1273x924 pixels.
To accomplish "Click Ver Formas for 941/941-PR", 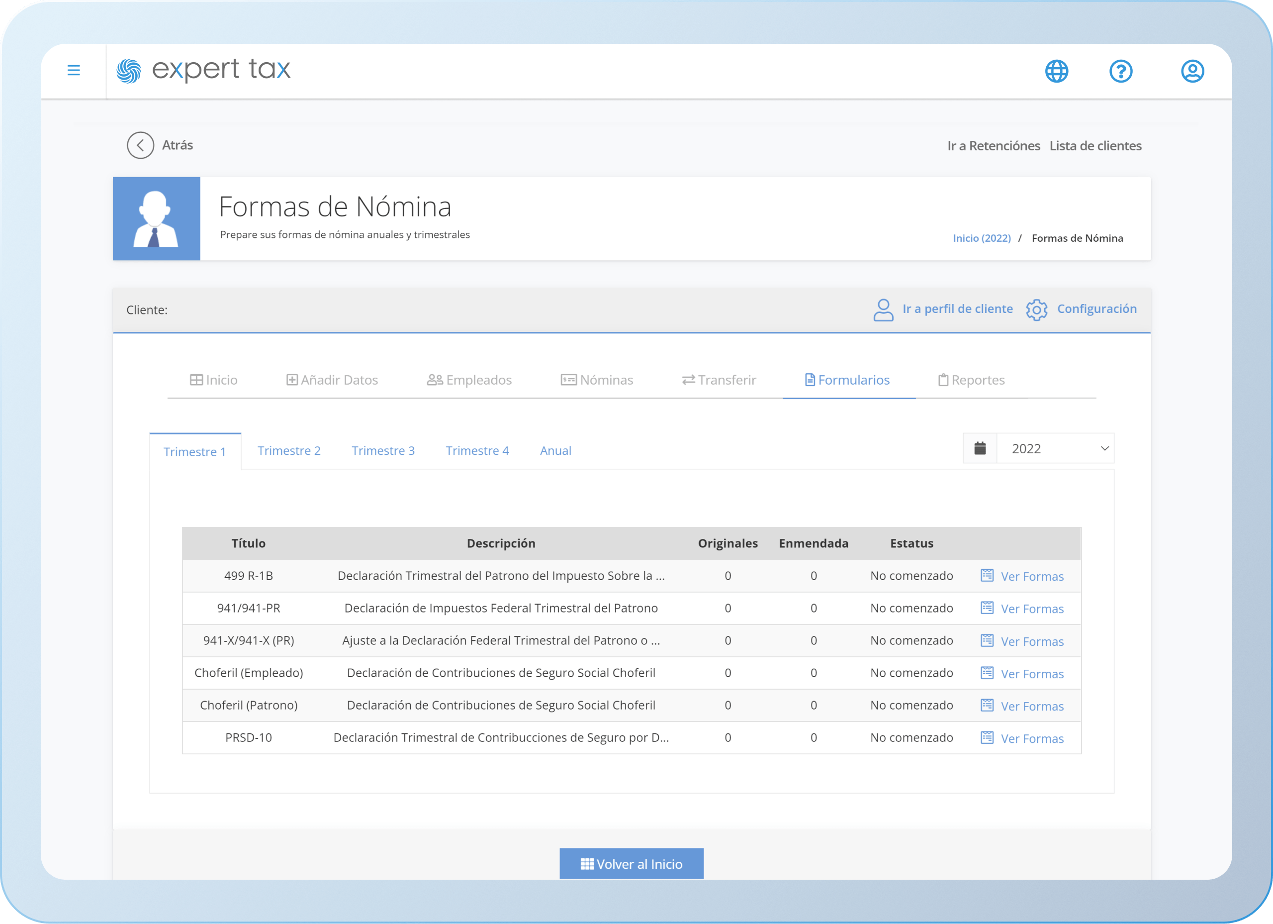I will [1032, 609].
